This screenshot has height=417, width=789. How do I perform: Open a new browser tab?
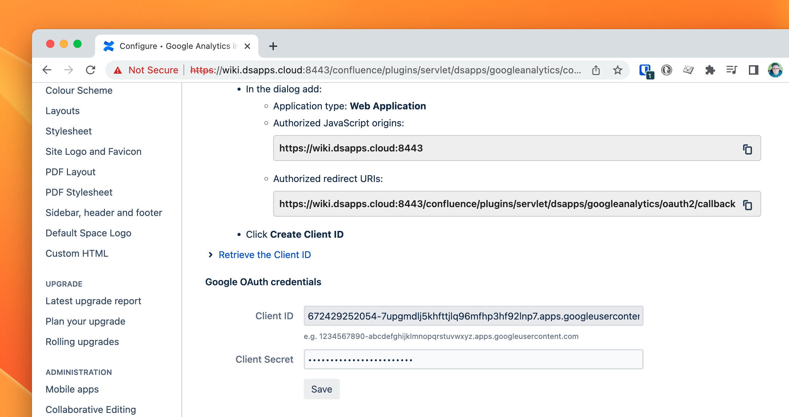(273, 46)
